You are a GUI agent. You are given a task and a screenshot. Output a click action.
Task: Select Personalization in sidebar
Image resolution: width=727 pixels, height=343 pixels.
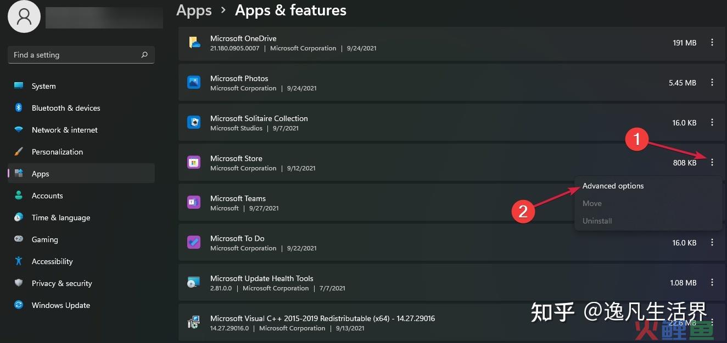point(81,152)
